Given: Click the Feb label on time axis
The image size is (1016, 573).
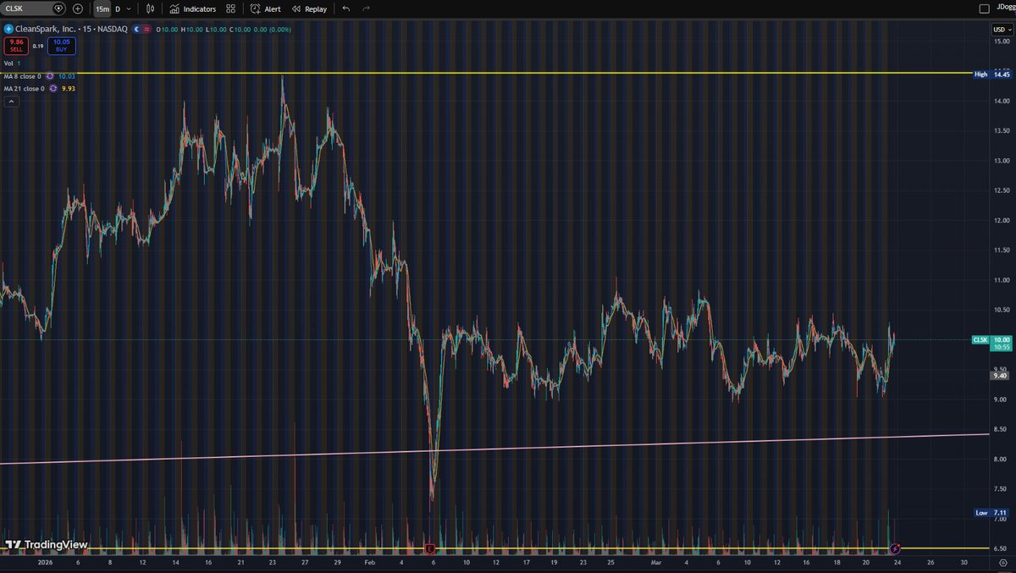Looking at the screenshot, I should tap(368, 561).
